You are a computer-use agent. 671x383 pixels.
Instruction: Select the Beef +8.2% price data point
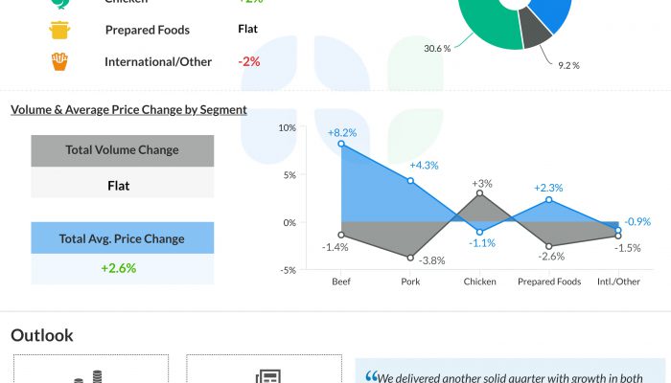(x=341, y=144)
